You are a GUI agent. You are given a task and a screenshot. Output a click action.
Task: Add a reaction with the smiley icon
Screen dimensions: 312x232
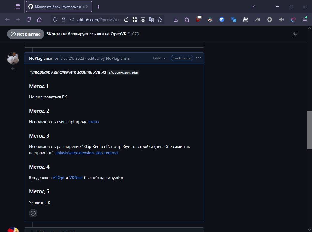(33, 213)
